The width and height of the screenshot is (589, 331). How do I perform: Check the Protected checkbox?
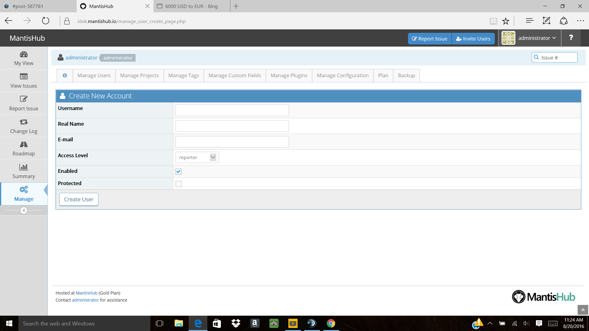[x=179, y=184]
